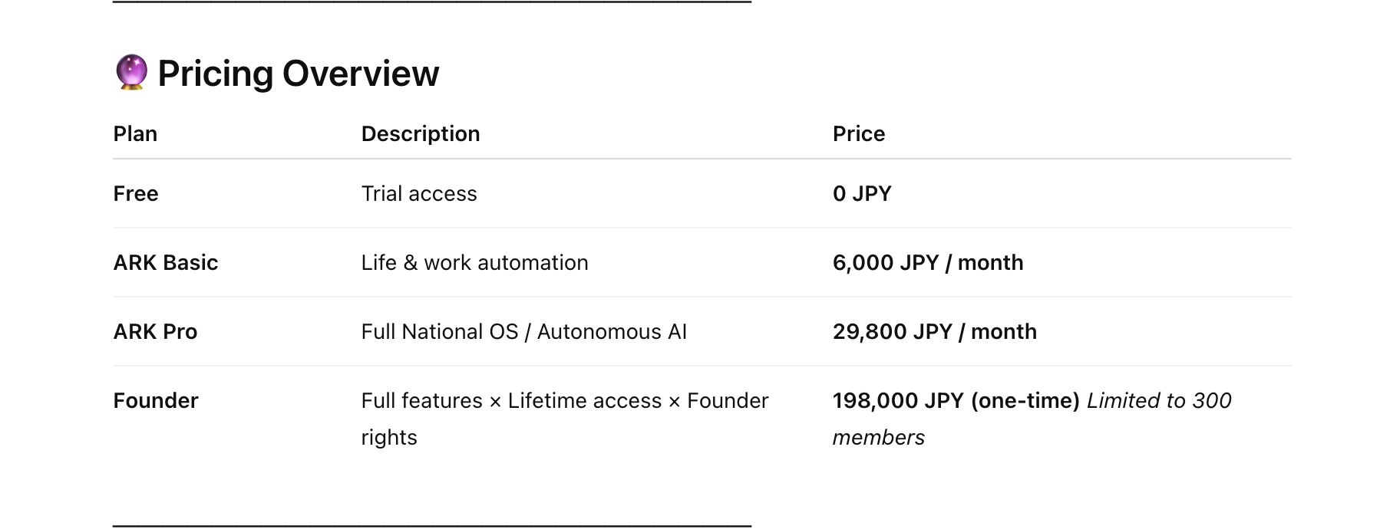Click the Limited to 300 members note
1380x529 pixels.
tap(1158, 401)
